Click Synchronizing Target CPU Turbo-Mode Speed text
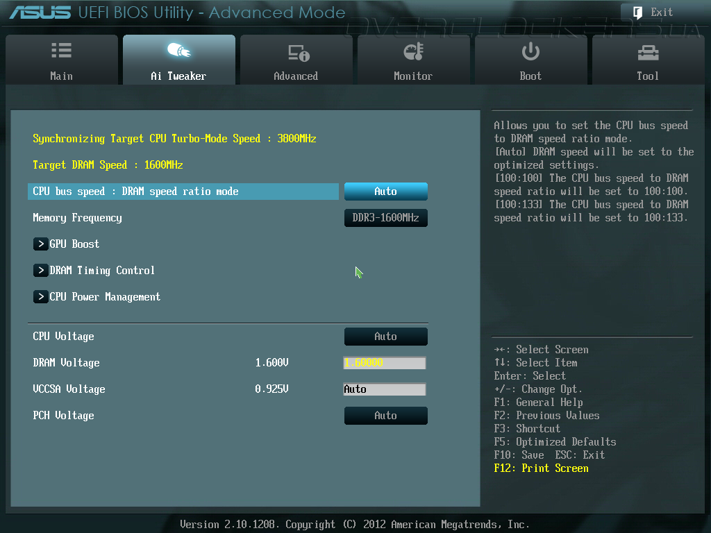The height and width of the screenshot is (533, 711). click(x=174, y=139)
